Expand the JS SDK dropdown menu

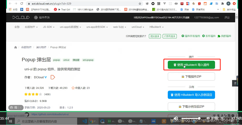[49, 27]
